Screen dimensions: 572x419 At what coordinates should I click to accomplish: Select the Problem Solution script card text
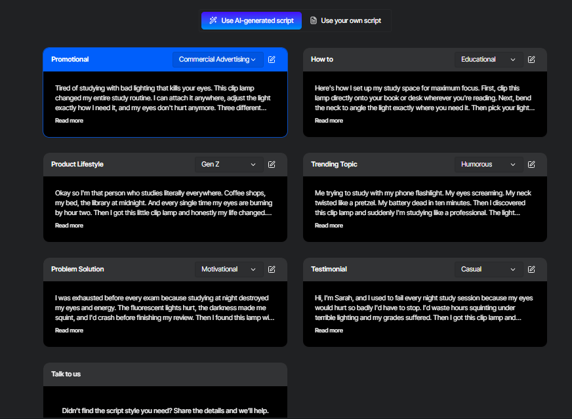[165, 308]
